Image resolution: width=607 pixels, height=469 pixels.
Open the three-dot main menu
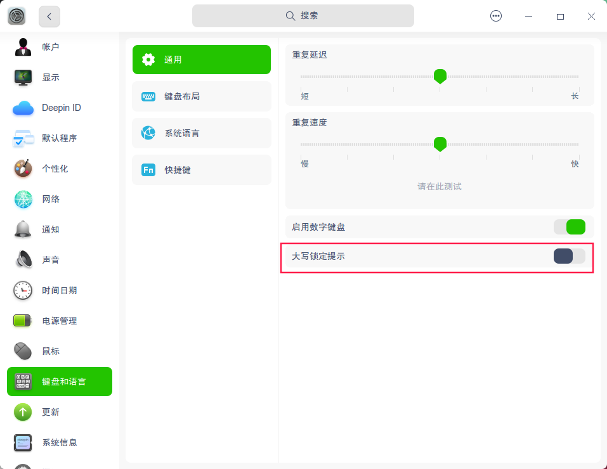tap(496, 16)
